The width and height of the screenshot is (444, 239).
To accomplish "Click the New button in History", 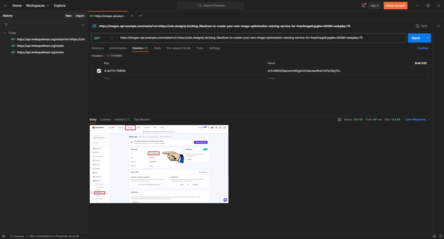I will click(x=69, y=16).
